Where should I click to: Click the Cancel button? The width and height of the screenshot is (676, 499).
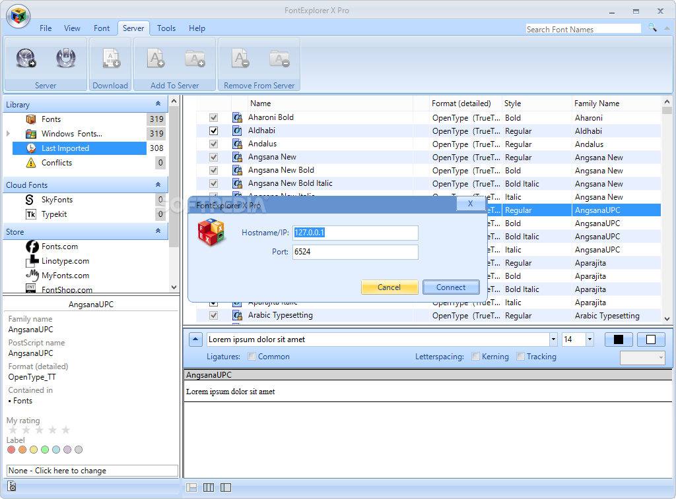click(x=389, y=287)
